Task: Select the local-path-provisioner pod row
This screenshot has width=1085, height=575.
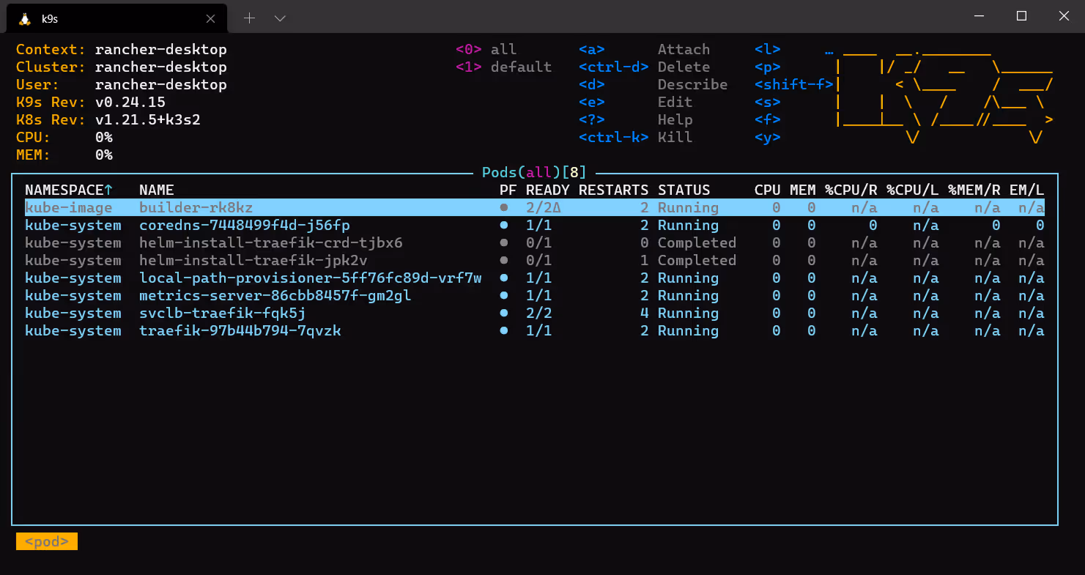Action: pyautogui.click(x=310, y=278)
